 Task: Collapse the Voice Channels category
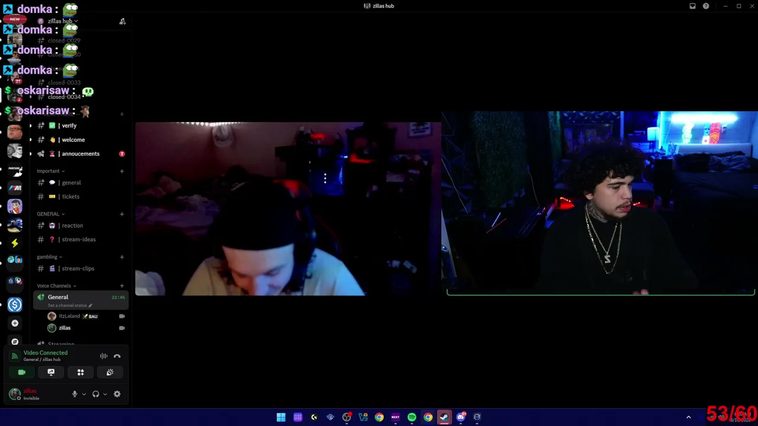[56, 286]
